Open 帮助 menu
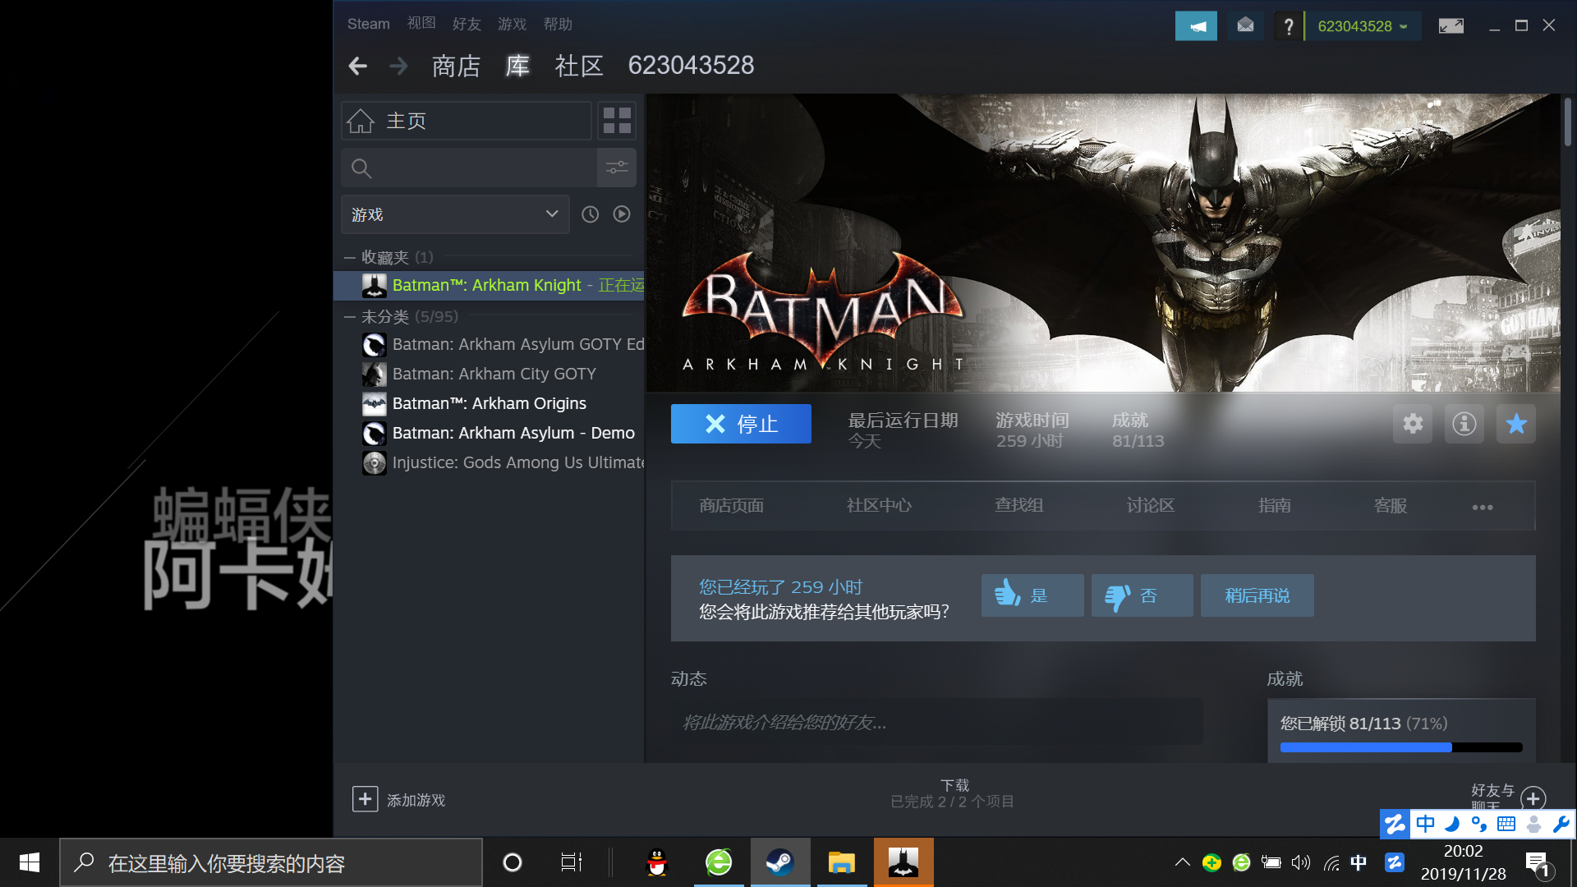1577x887 pixels. click(558, 24)
